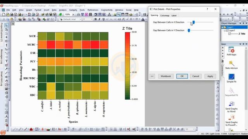Toggle Bold text formatting
Image resolution: width=248 pixels, height=139 pixels.
95,19
